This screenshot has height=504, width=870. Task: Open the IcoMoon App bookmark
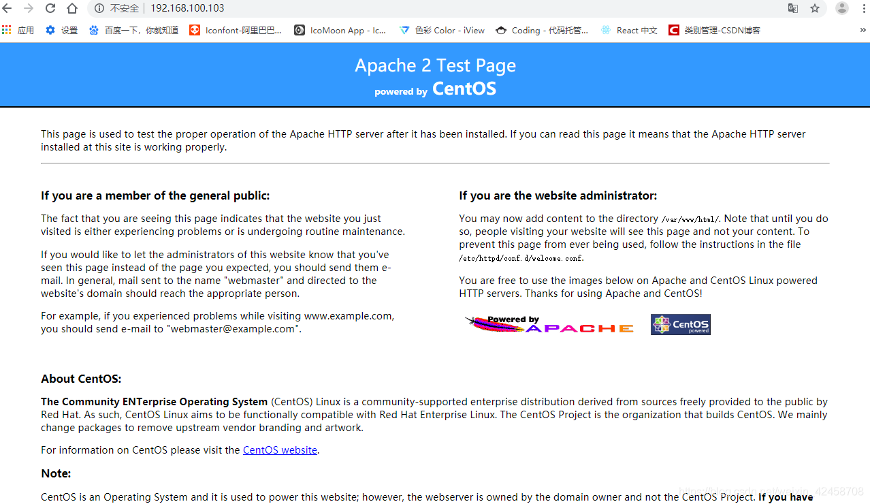tap(340, 30)
